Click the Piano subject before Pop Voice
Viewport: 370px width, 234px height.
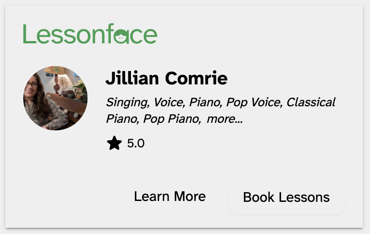(x=205, y=102)
